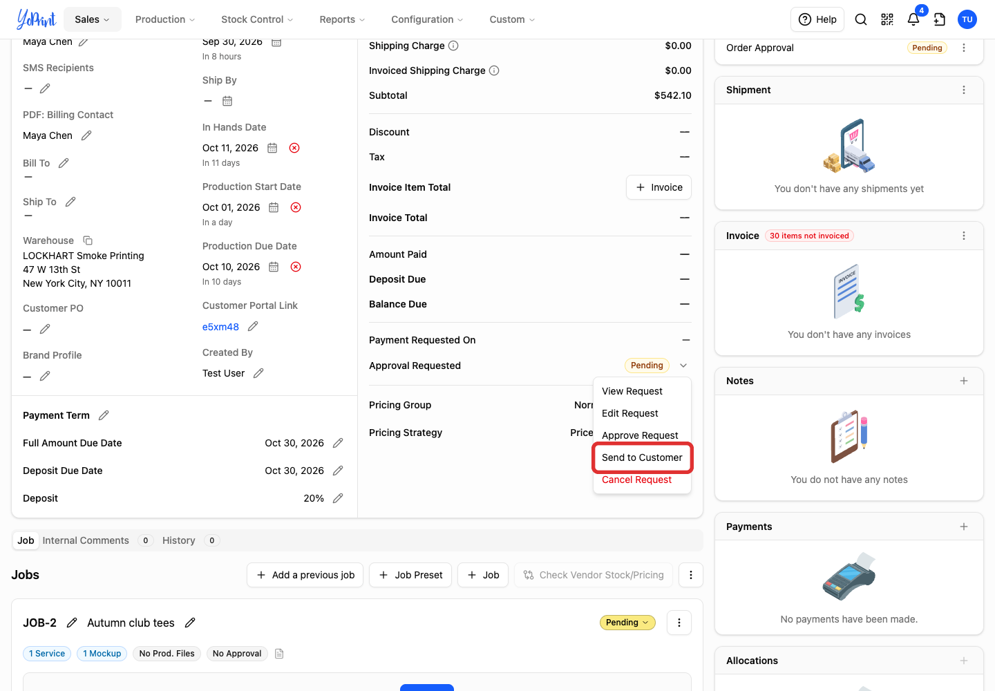Collapse the Approval Requested chevron
Screen dimensions: 995x691
pos(683,366)
